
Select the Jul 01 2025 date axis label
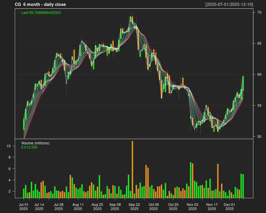pos(24,206)
